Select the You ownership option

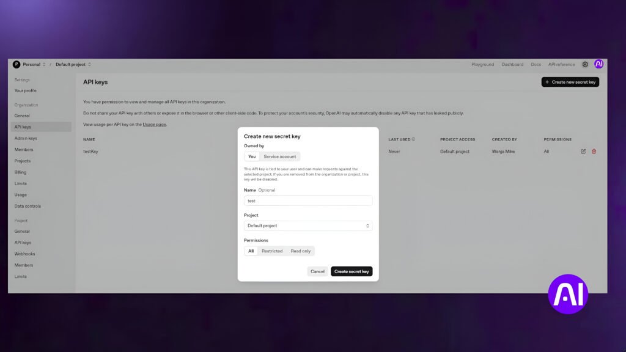click(252, 156)
